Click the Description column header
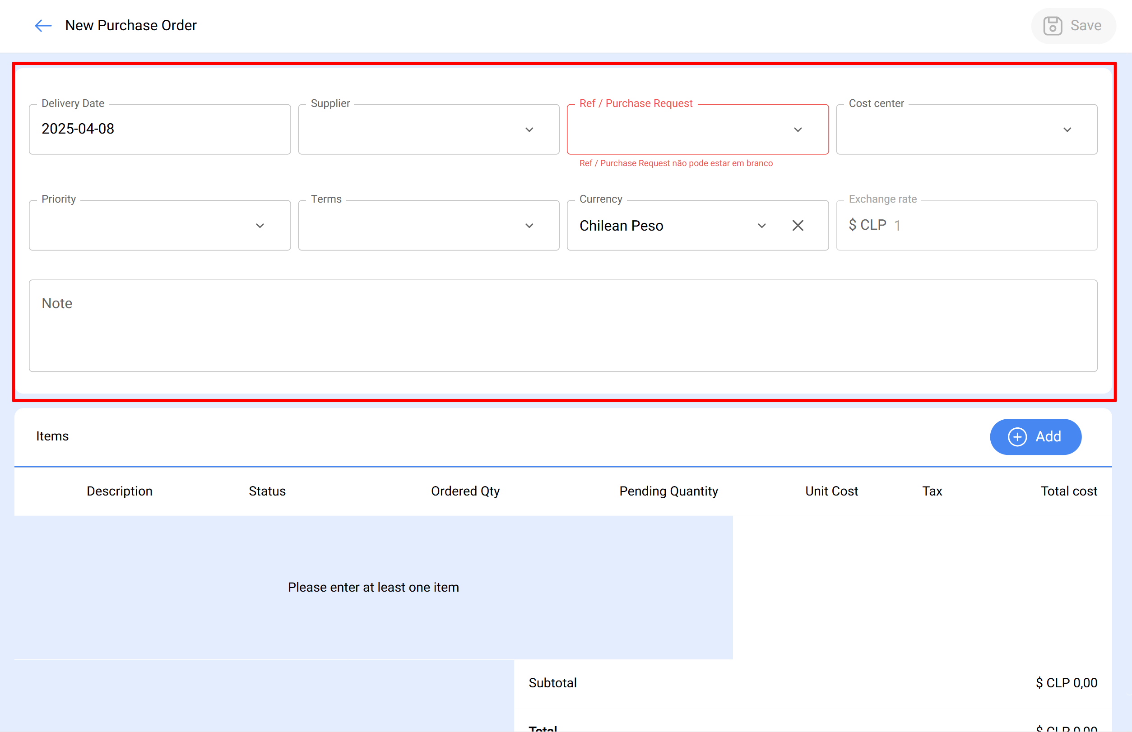 click(119, 491)
